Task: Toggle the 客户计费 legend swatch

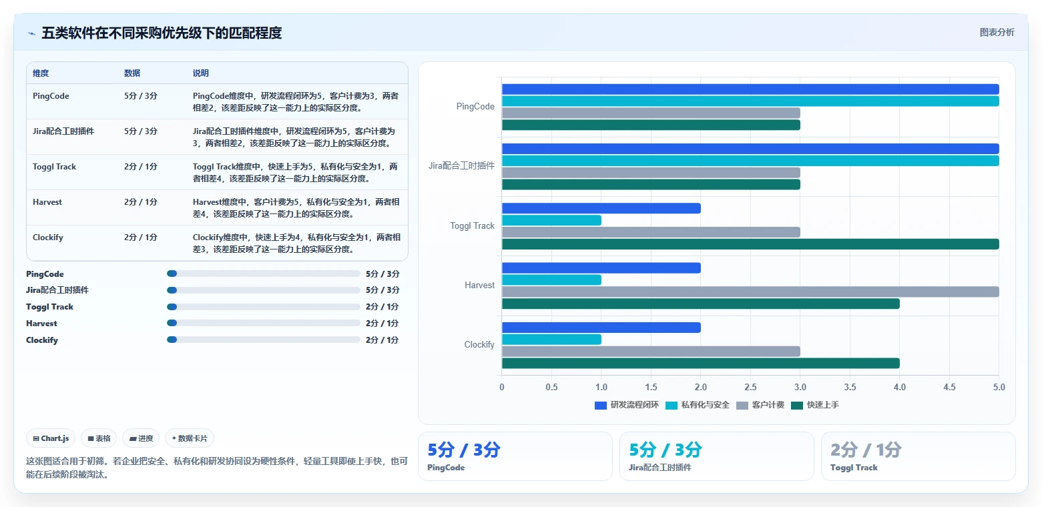Action: pos(742,405)
